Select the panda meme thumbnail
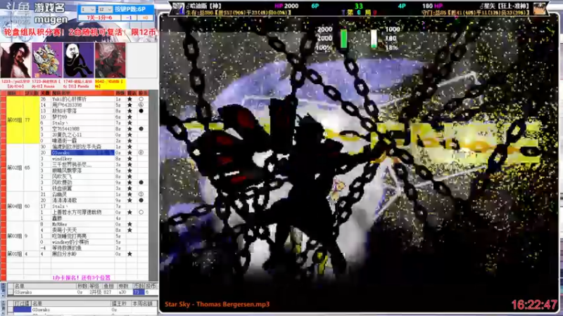563x316 pixels. 79,60
